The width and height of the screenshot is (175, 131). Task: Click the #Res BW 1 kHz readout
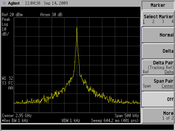point(15,121)
